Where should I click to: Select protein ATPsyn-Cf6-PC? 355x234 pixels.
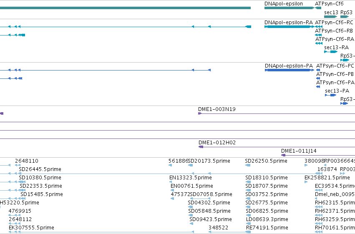pyautogui.click(x=318, y=70)
